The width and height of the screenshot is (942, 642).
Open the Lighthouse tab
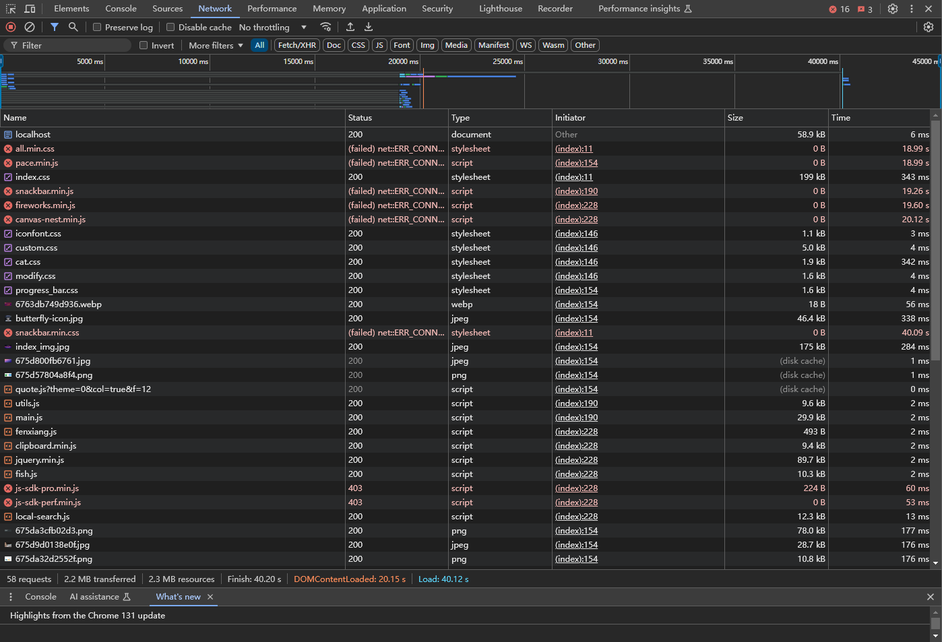501,9
